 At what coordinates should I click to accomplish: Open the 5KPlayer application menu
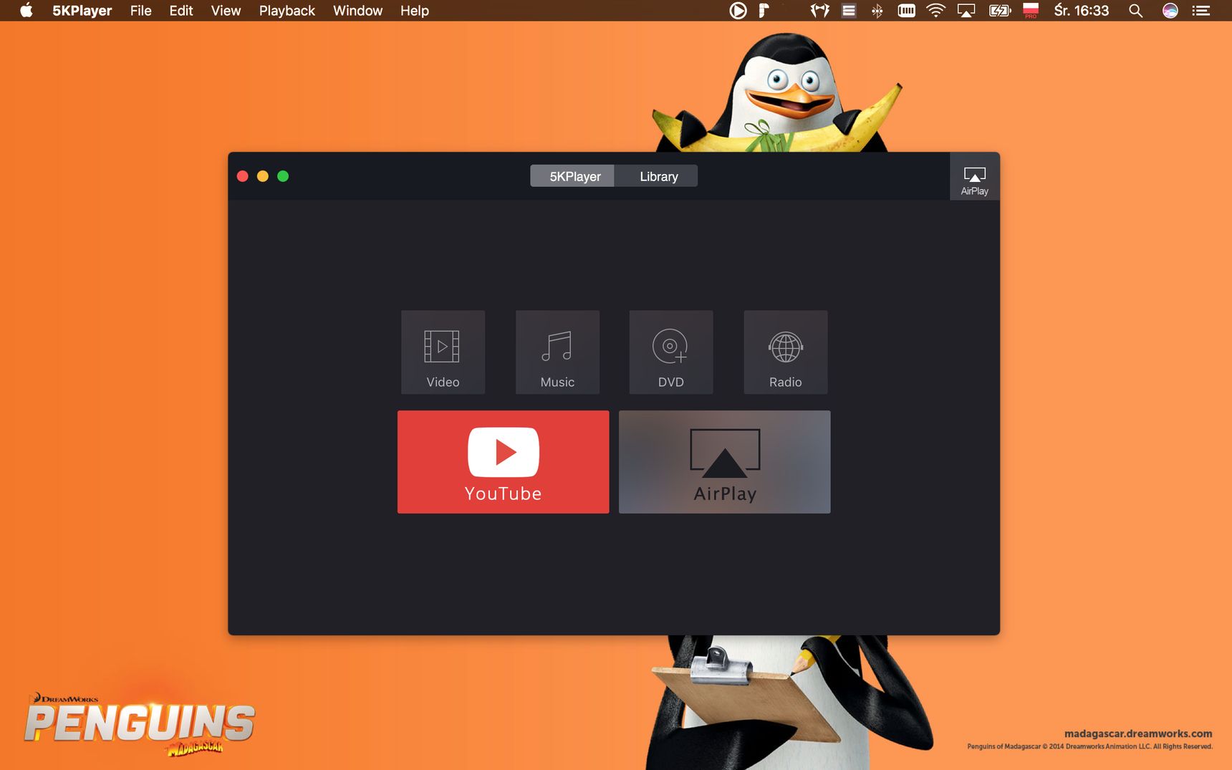tap(82, 11)
